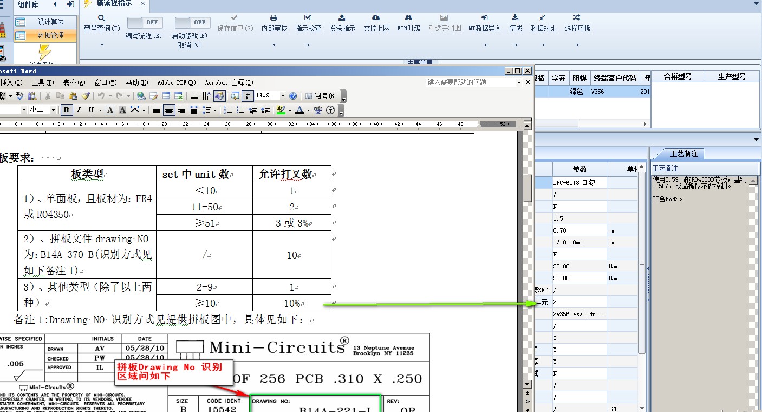Image resolution: width=762 pixels, height=412 pixels.
Task: Expand 型号查询 dropdown arrow
Action: (101, 44)
